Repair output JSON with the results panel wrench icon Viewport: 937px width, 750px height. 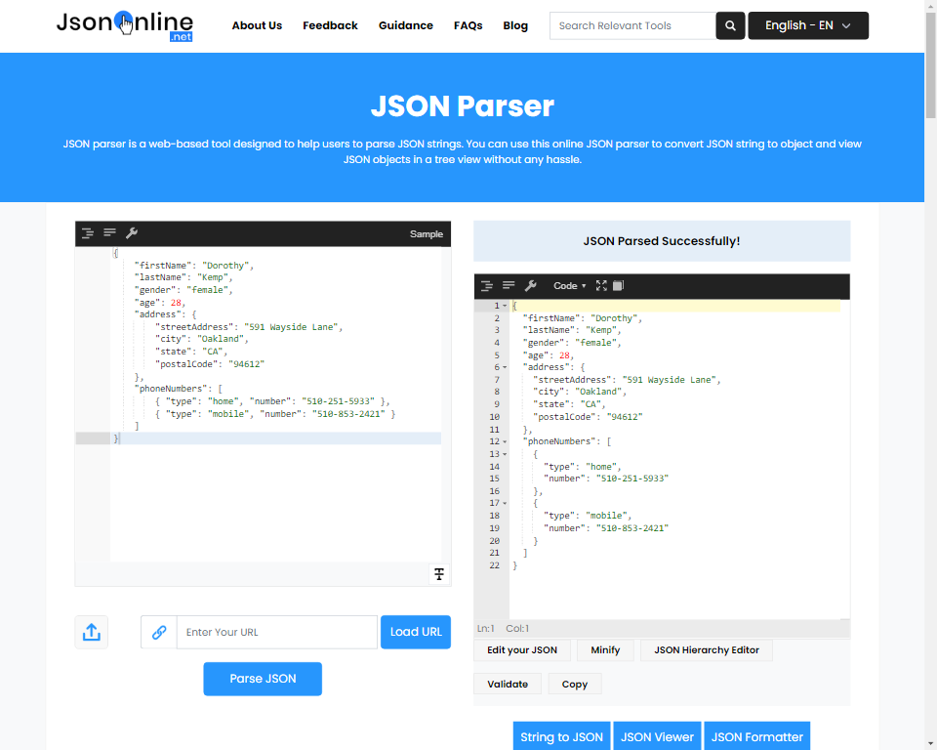click(x=532, y=285)
